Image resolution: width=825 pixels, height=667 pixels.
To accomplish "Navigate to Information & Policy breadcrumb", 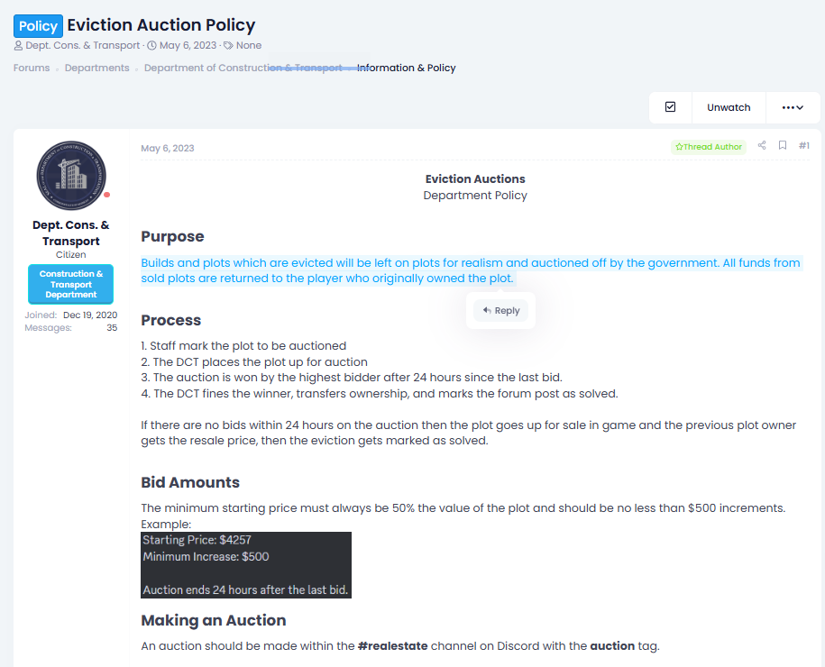I will coord(406,68).
